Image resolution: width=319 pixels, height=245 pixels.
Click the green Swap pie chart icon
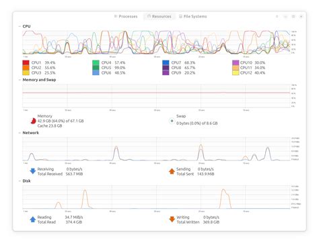coord(172,121)
